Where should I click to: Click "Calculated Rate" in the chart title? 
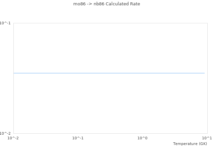coord(123,4)
